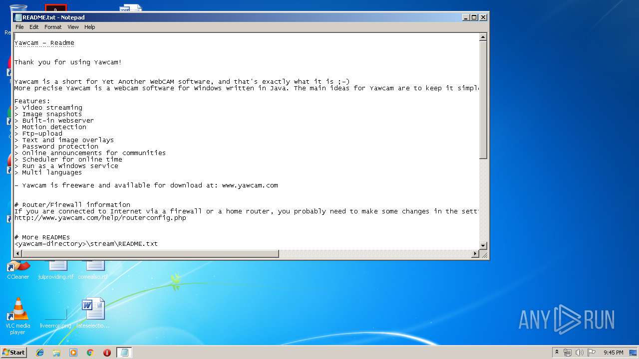Viewport: 639px width, 359px height.
Task: Click the volume tray icon
Action: point(580,353)
